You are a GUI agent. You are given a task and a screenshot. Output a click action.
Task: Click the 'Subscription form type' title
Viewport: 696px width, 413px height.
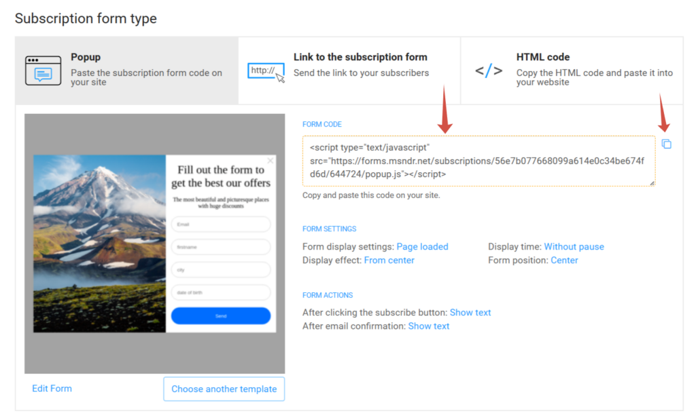click(86, 18)
